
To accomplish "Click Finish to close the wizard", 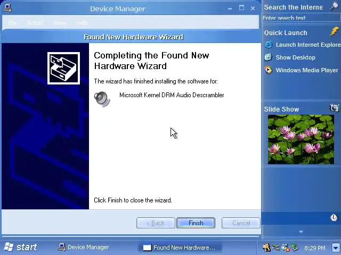I will coord(196,223).
